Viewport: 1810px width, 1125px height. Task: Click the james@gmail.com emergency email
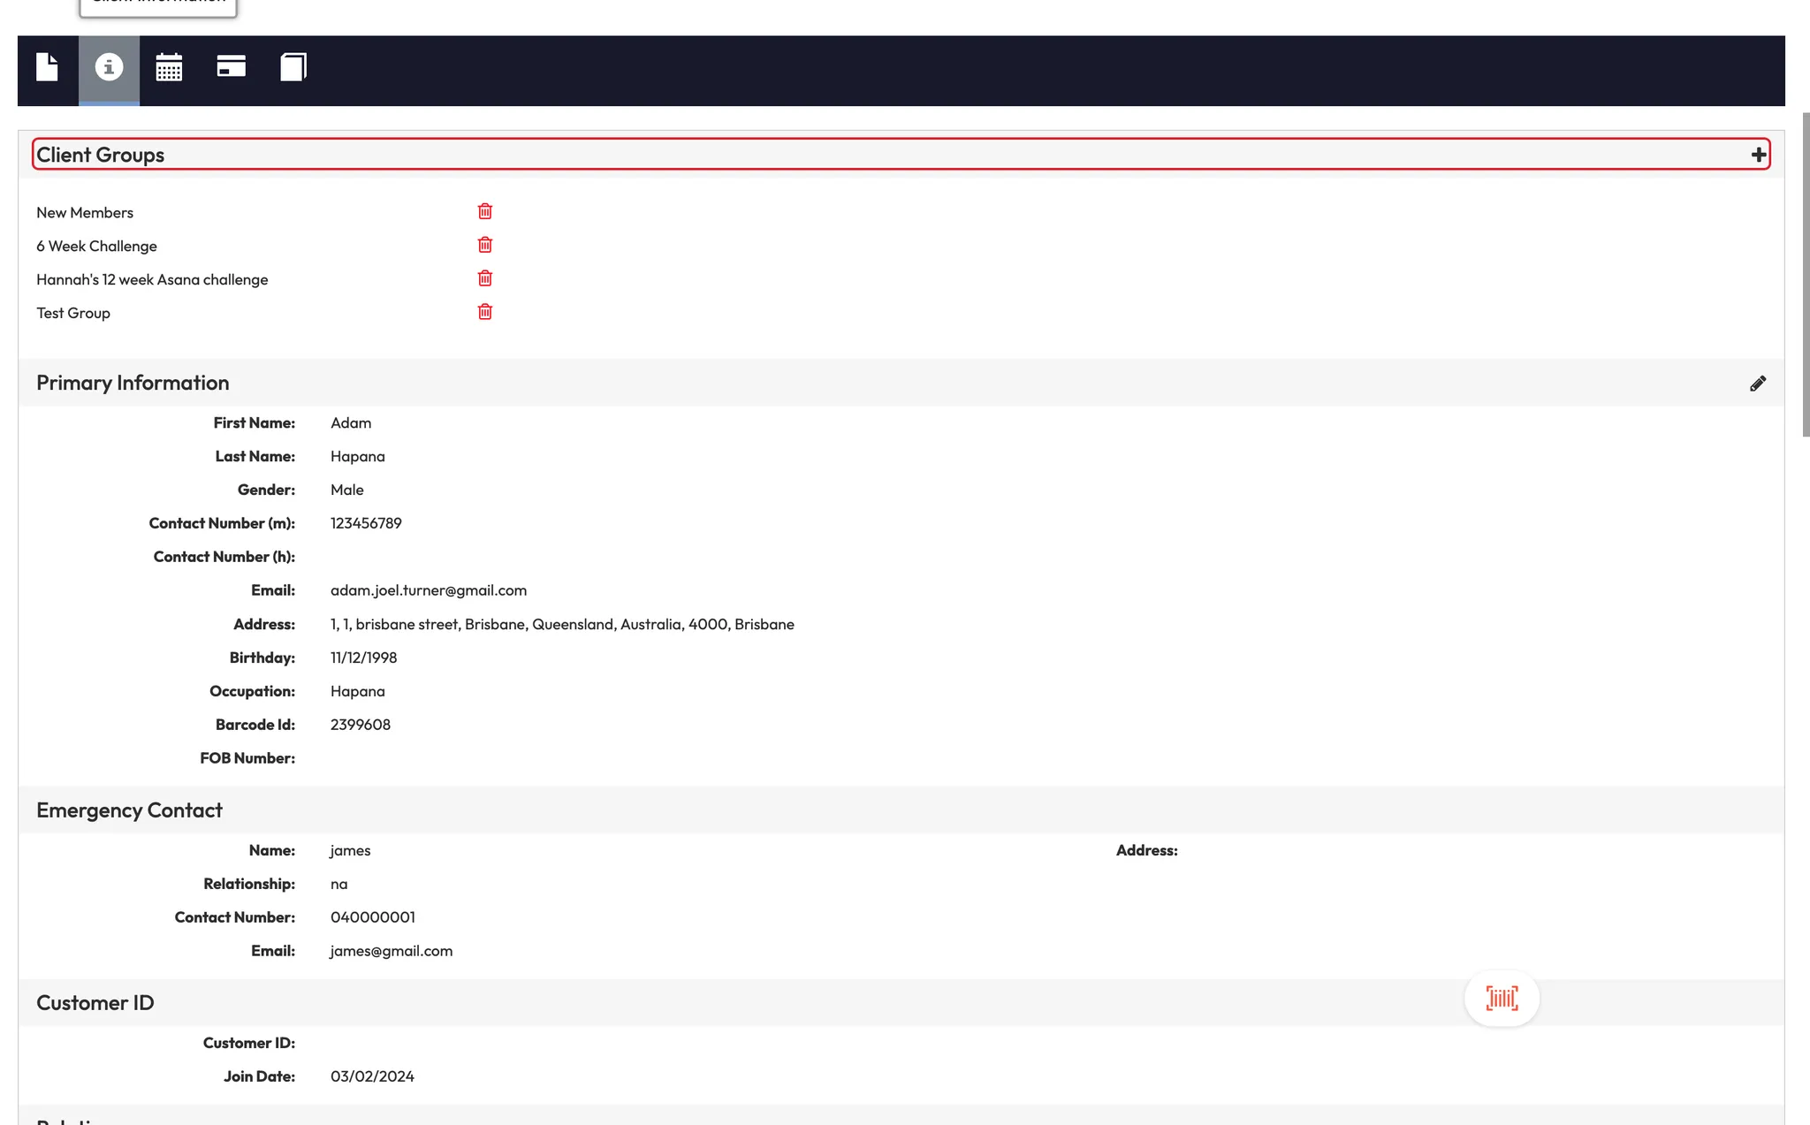coord(392,951)
